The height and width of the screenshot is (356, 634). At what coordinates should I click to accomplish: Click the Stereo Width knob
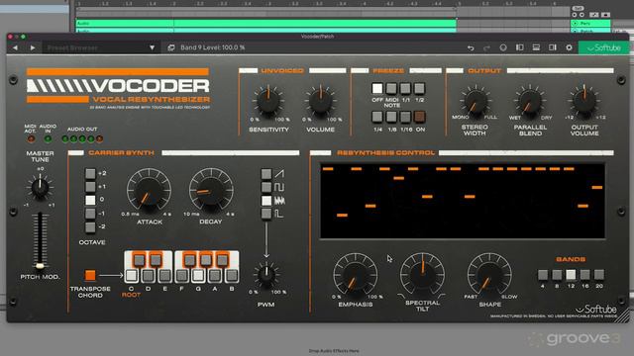(475, 101)
